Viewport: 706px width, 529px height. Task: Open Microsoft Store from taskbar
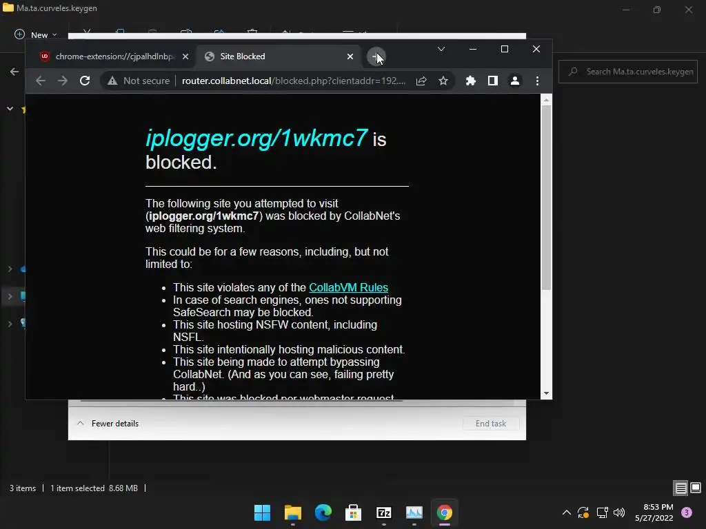coord(354,512)
